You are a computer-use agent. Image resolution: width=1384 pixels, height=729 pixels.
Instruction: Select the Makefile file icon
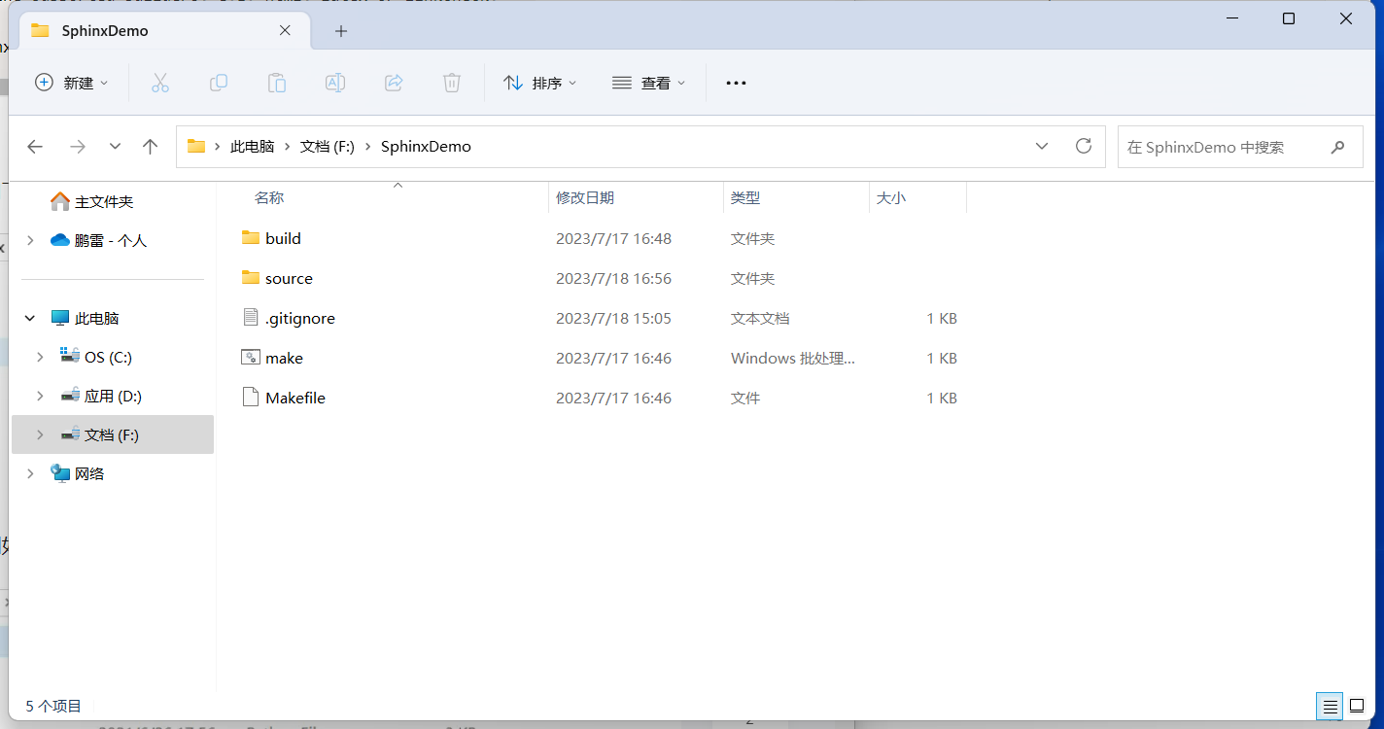[252, 397]
